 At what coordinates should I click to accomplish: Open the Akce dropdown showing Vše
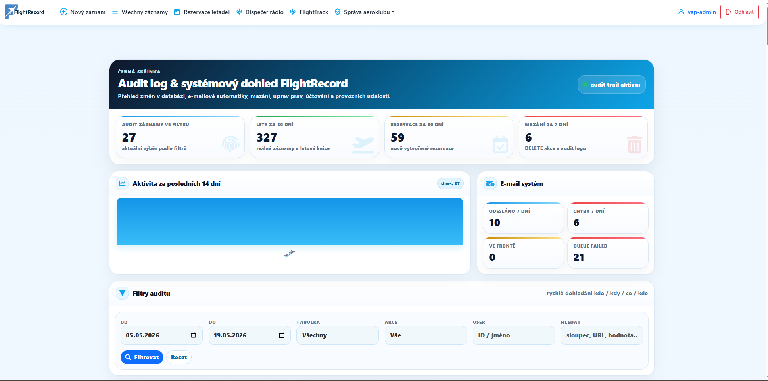coord(426,335)
